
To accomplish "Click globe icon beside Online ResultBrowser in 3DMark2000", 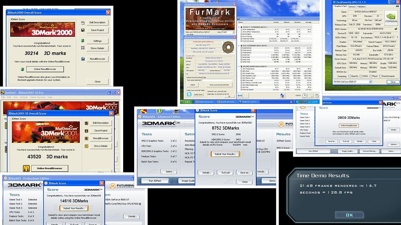I will (x=23, y=69).
